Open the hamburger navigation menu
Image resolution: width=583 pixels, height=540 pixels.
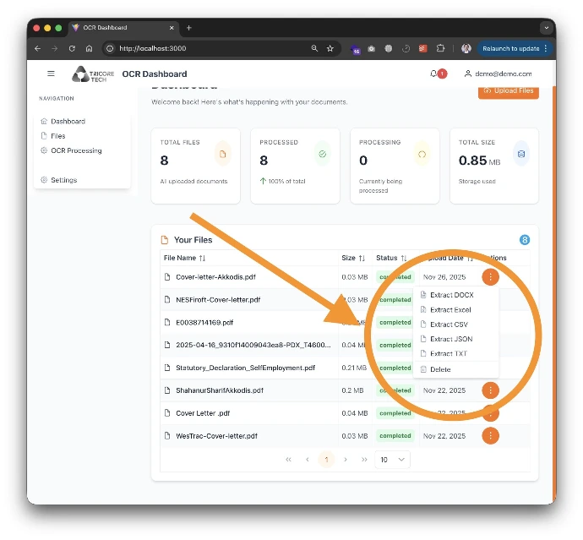(x=51, y=74)
